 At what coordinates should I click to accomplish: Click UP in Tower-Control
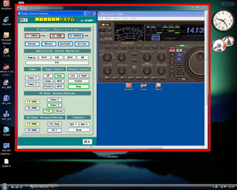48,76
